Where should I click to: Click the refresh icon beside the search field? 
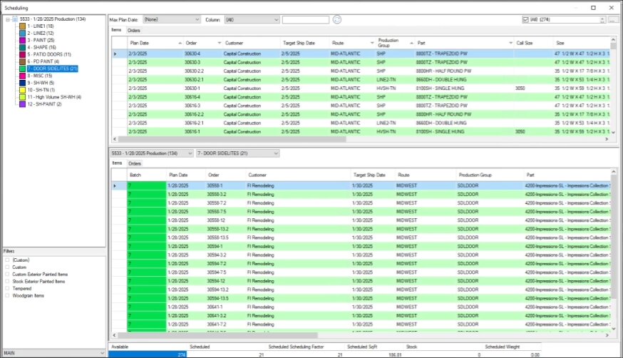(337, 19)
